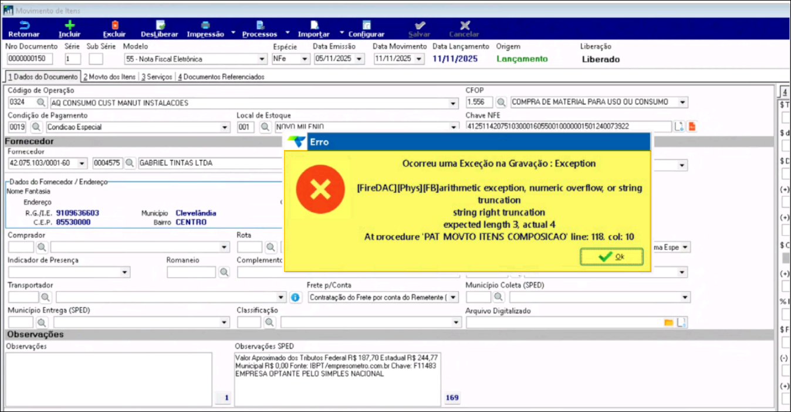Click the Configurar toolbar icon

366,25
